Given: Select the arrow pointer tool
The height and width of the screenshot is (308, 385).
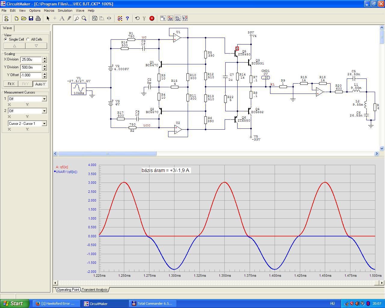Looking at the screenshot, I should 48,18.
